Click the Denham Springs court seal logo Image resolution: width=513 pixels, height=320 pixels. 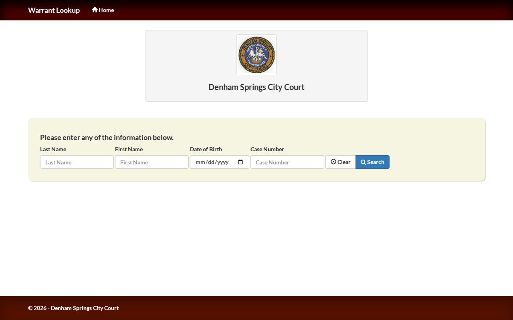[256, 55]
